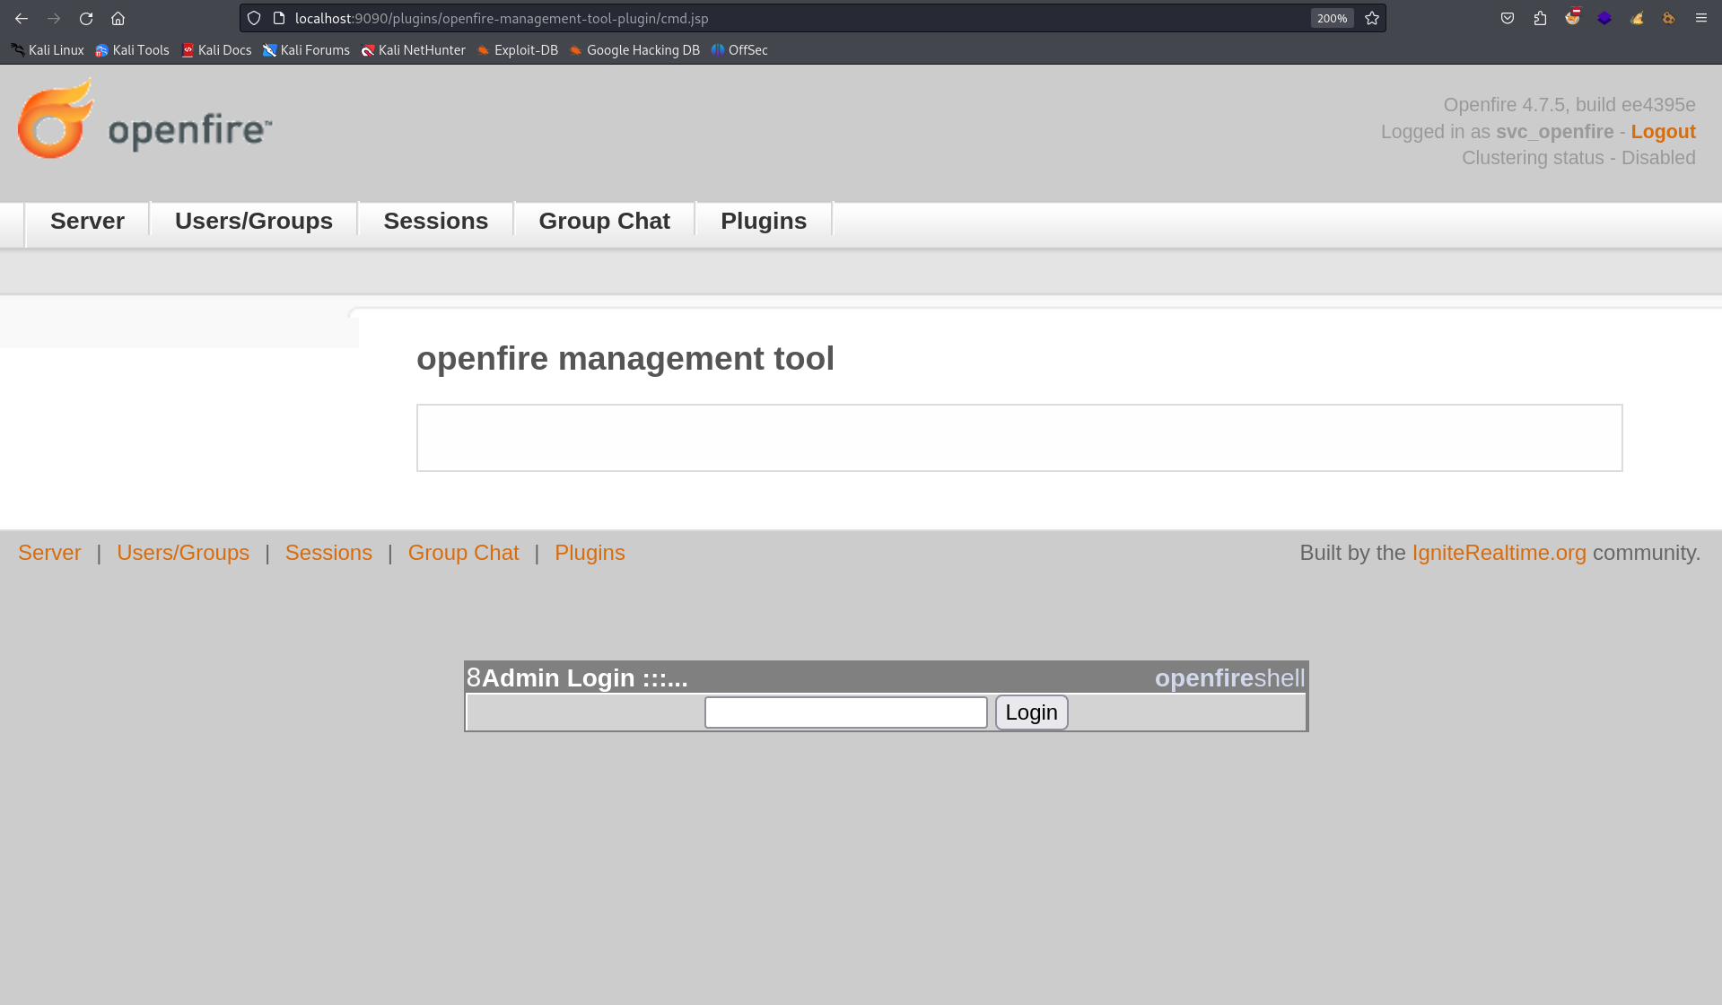Follow the footer Group Chat link
This screenshot has width=1722, height=1005.
pyautogui.click(x=463, y=553)
